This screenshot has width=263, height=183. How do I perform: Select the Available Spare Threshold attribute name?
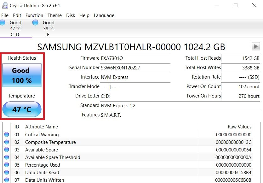click(x=53, y=157)
